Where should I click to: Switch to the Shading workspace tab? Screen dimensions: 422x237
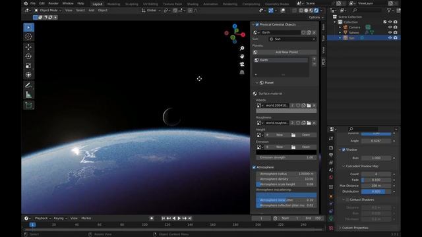[193, 4]
